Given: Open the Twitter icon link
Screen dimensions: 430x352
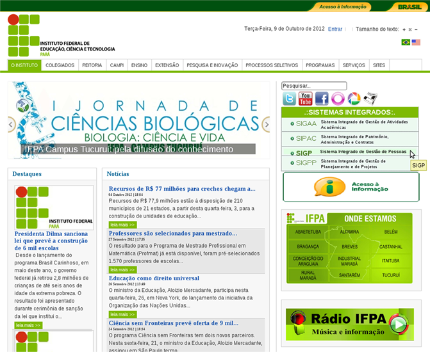Looking at the screenshot, I should coord(289,99).
